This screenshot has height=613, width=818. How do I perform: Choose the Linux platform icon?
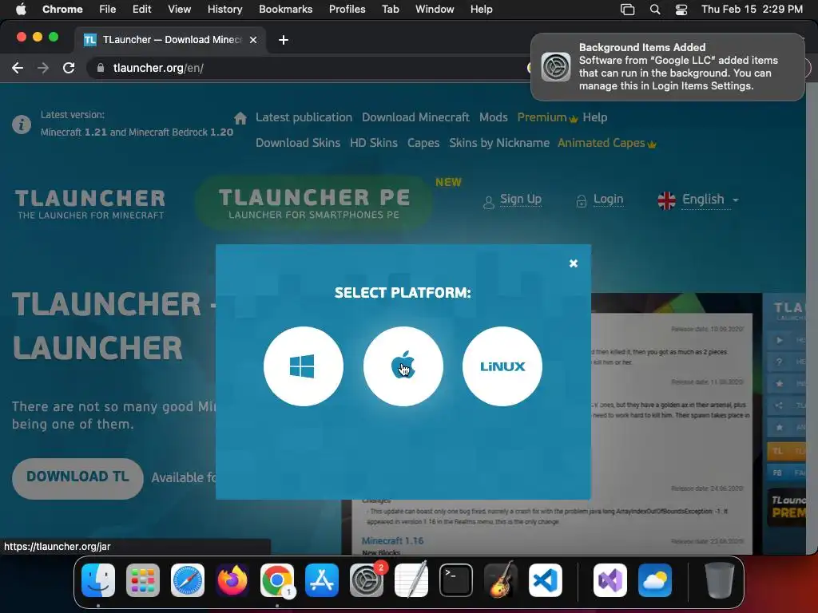pyautogui.click(x=502, y=366)
